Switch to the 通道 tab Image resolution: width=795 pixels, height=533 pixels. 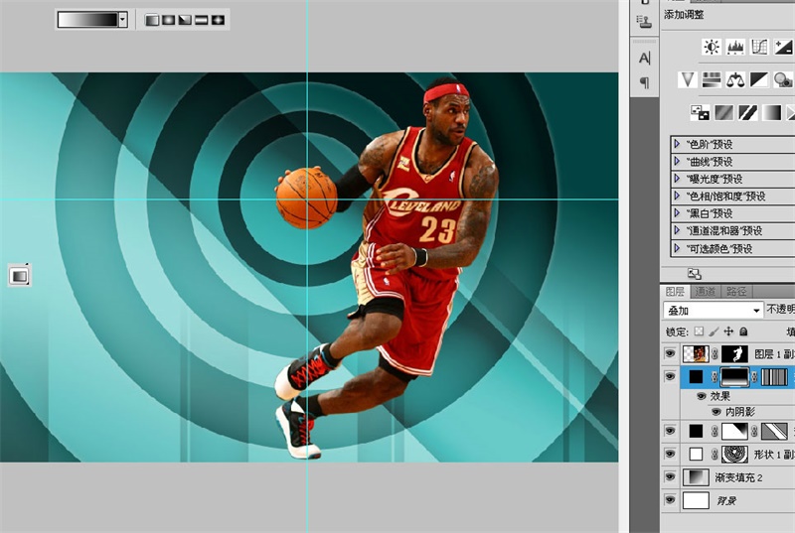705,292
